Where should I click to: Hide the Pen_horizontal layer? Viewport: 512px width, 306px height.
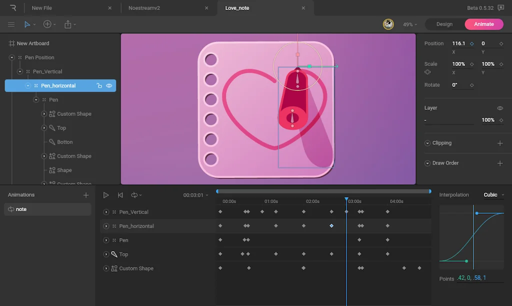(x=109, y=86)
